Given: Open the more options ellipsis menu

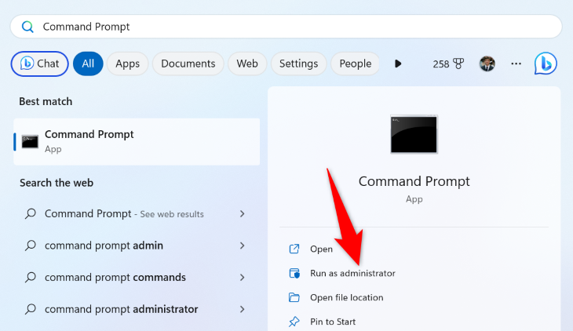Looking at the screenshot, I should [516, 64].
